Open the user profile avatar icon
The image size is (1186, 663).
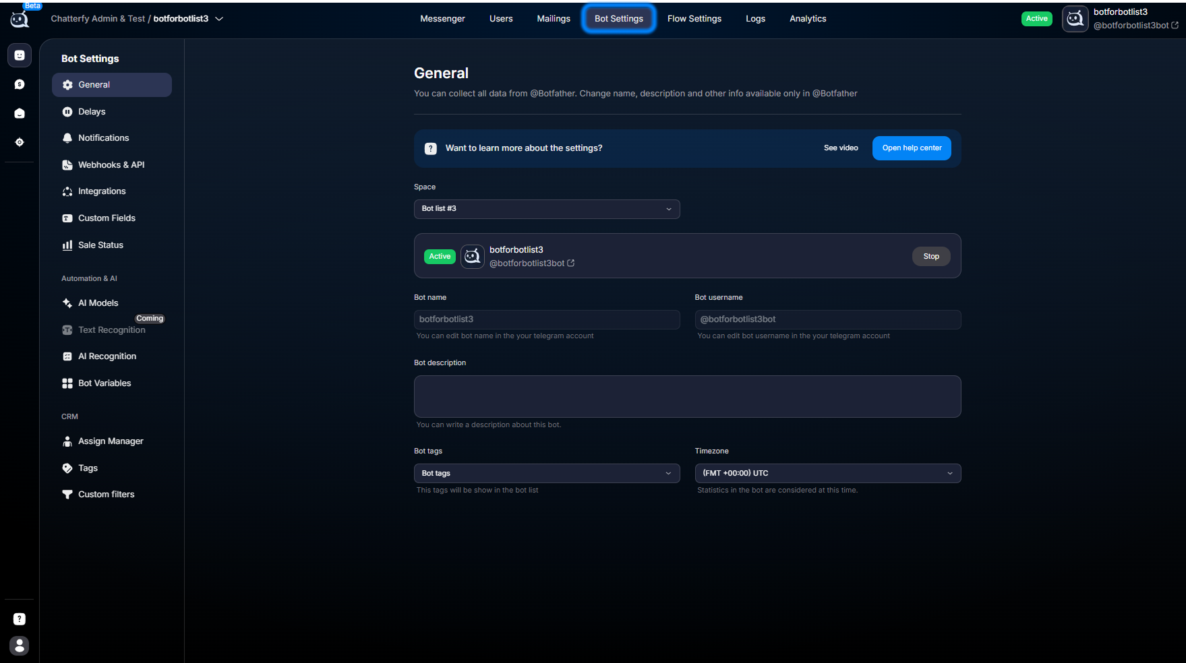coord(20,645)
